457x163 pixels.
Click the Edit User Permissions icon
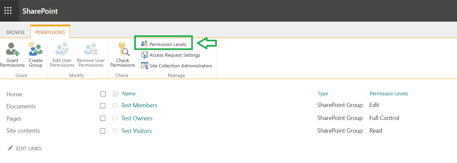click(62, 49)
